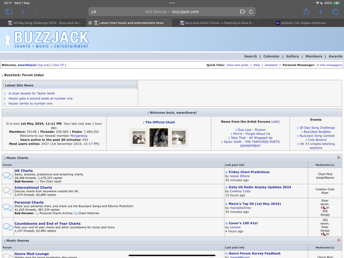Image resolution: width=344 pixels, height=258 pixels.
Task: Open the Search menu item
Action: 250,56
